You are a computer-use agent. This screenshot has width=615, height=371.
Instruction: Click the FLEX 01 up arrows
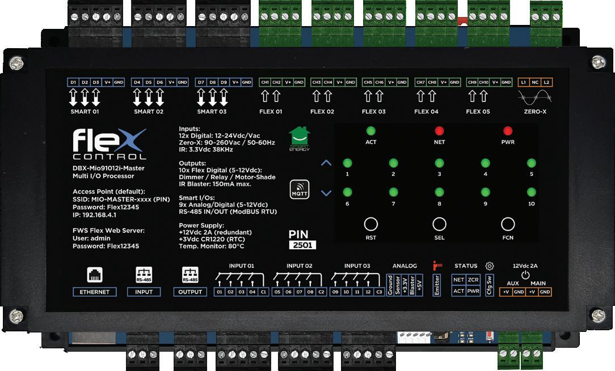pos(271,96)
